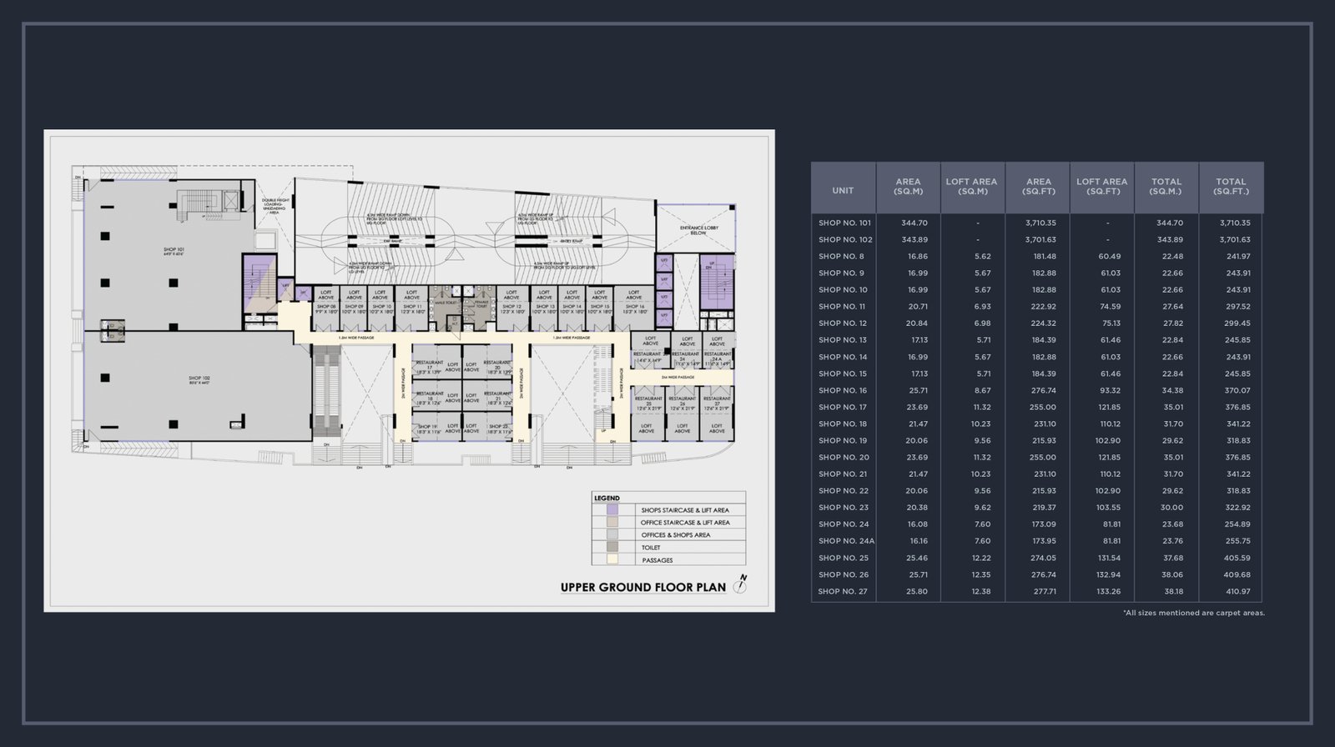The height and width of the screenshot is (747, 1335).
Task: Select the SHOP NO. 24A row label
Action: click(x=844, y=541)
